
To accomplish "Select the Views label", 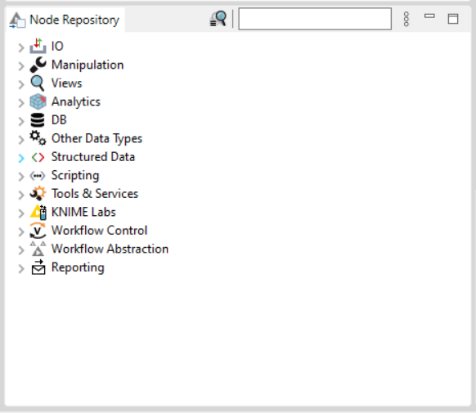I will (x=66, y=83).
